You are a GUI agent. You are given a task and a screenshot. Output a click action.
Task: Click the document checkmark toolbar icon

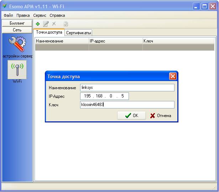(x=66, y=24)
